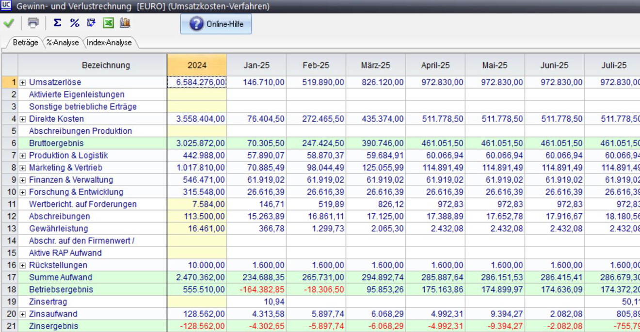Switch to the %-Analyse tab
Viewport: 640px width, 332px height.
click(x=63, y=43)
